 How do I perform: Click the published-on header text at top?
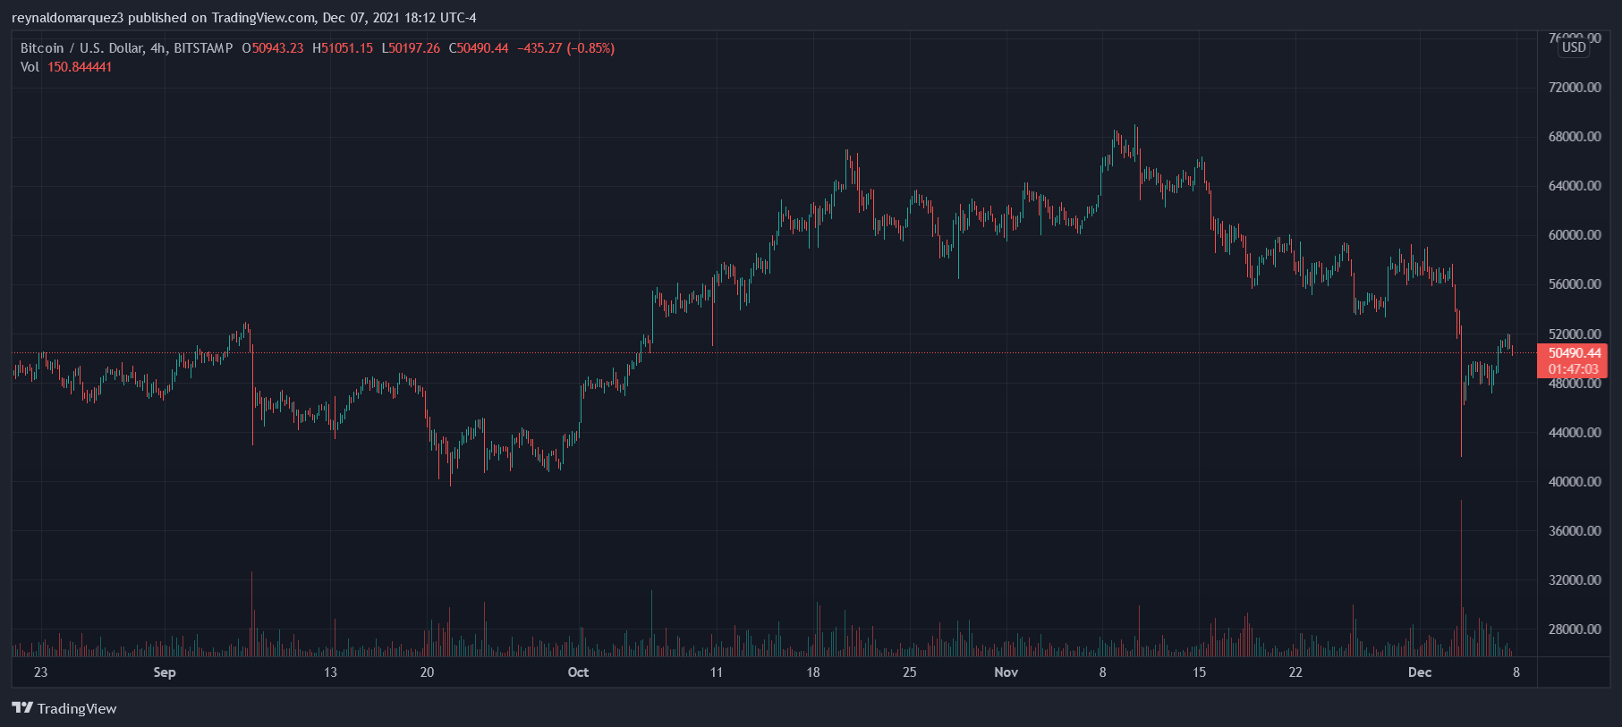coord(244,18)
